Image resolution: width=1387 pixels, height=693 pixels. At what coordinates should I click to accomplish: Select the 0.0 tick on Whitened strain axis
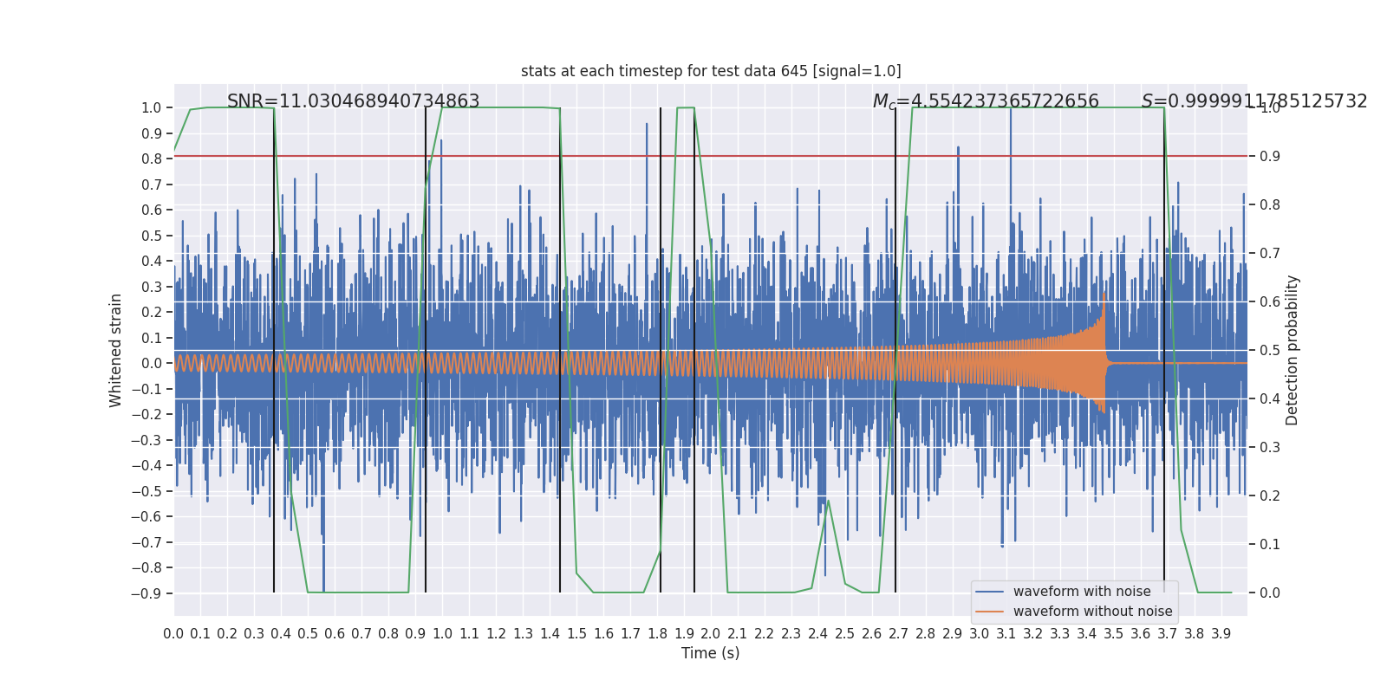tap(152, 364)
